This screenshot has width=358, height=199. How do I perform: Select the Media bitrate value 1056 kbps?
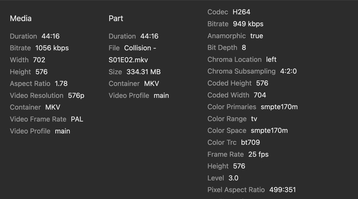click(x=52, y=48)
